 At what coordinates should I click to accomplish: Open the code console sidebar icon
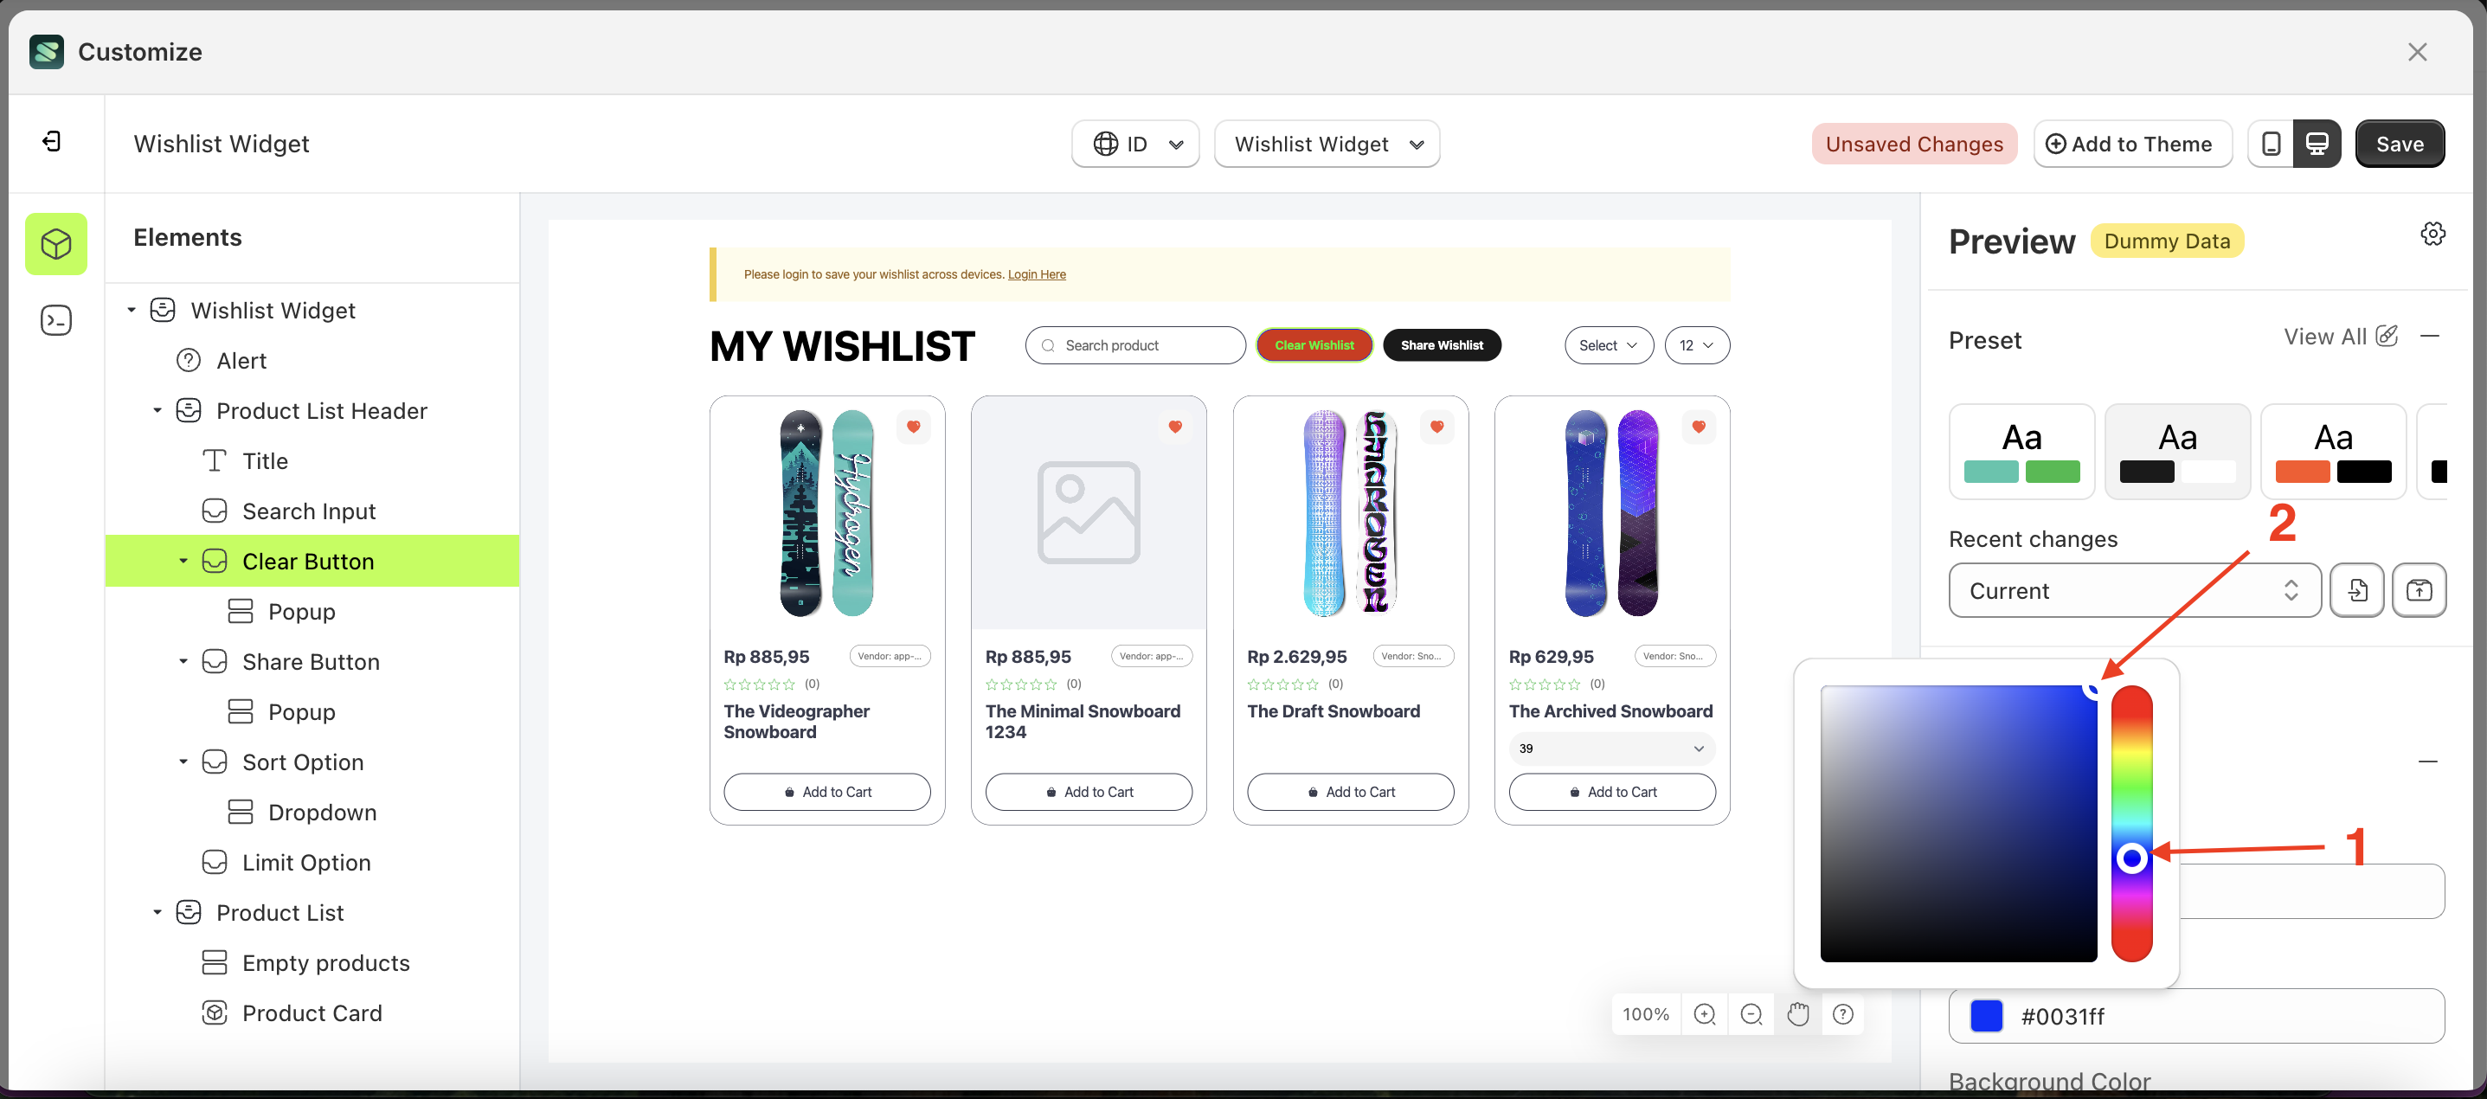tap(56, 319)
